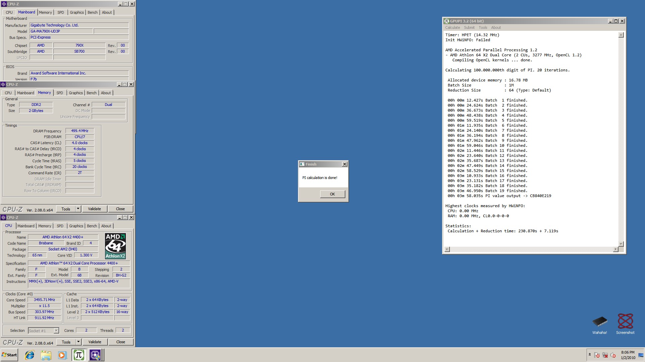645x362 pixels.
Task: Click the Action Center flag tray icon
Action: pyautogui.click(x=597, y=355)
